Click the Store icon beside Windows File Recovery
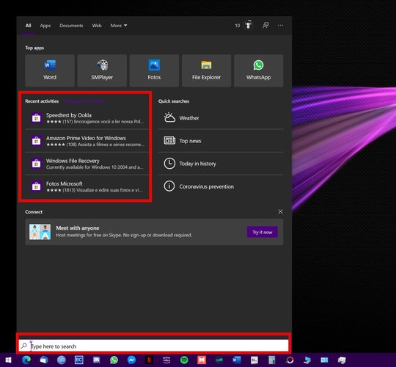The width and height of the screenshot is (396, 367). tap(36, 164)
